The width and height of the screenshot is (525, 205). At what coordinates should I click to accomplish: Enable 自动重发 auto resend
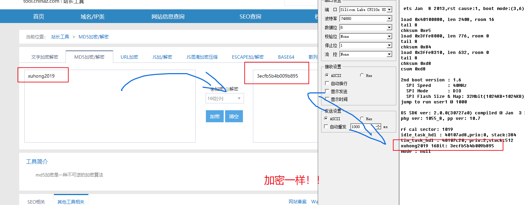[x=326, y=126]
